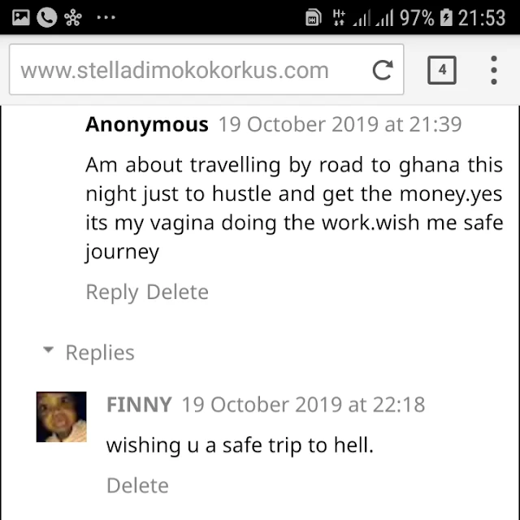520x520 pixels.
Task: Tap FINNY's avatar thumbnail
Action: tap(62, 417)
